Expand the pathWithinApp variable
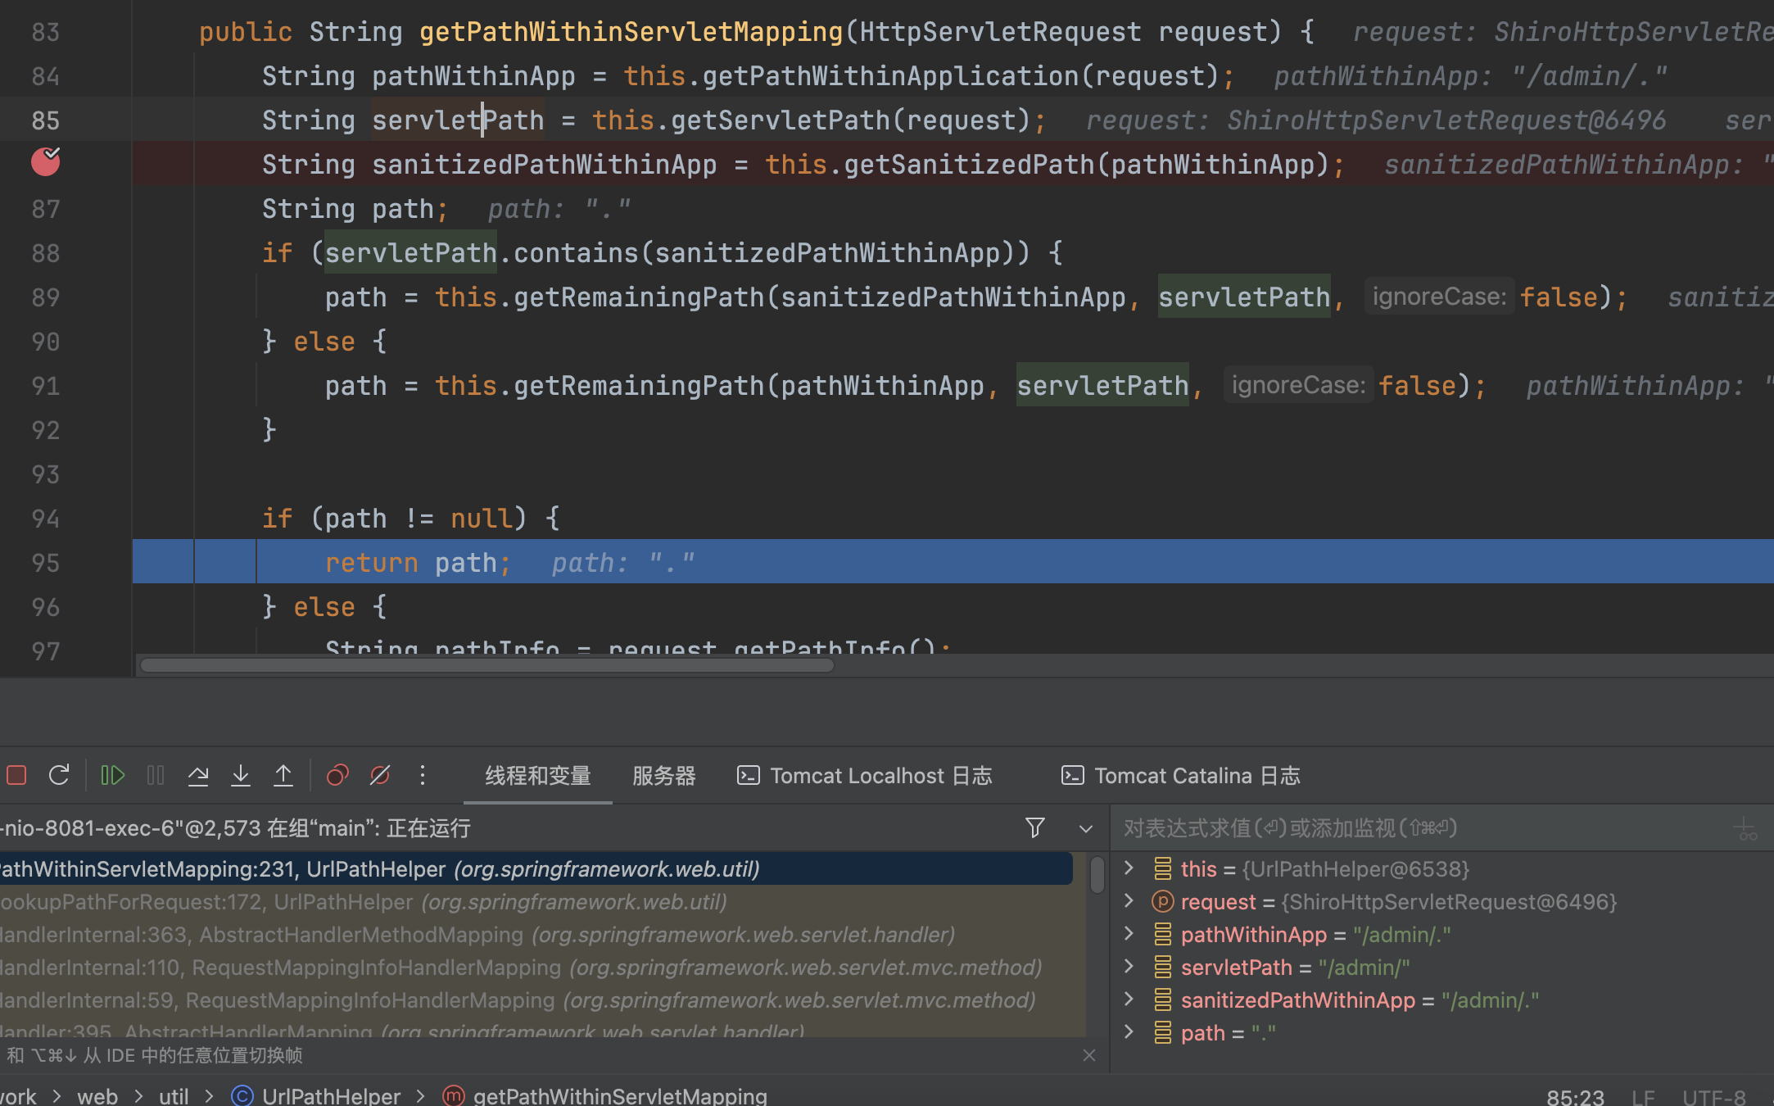Viewport: 1774px width, 1106px height. coord(1129,934)
